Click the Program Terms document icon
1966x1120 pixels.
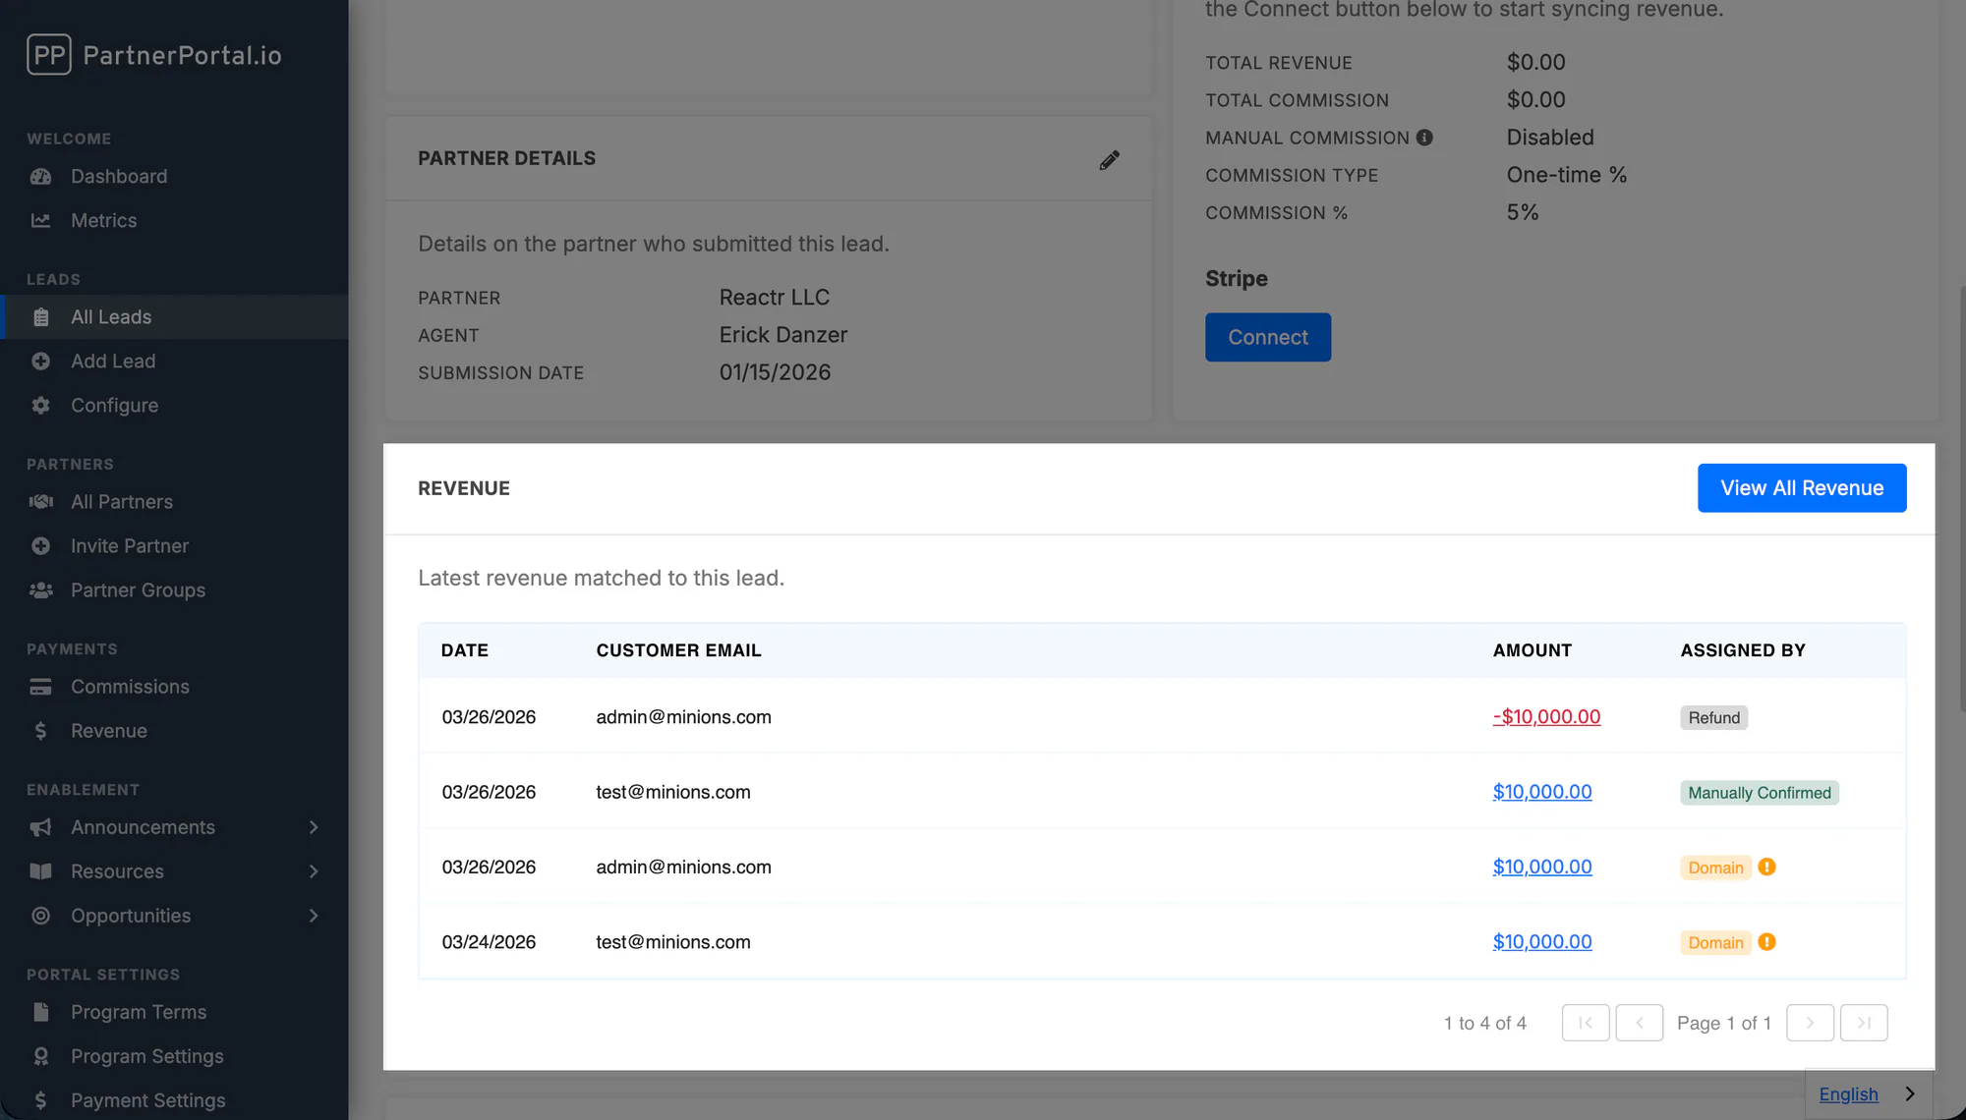click(40, 1012)
